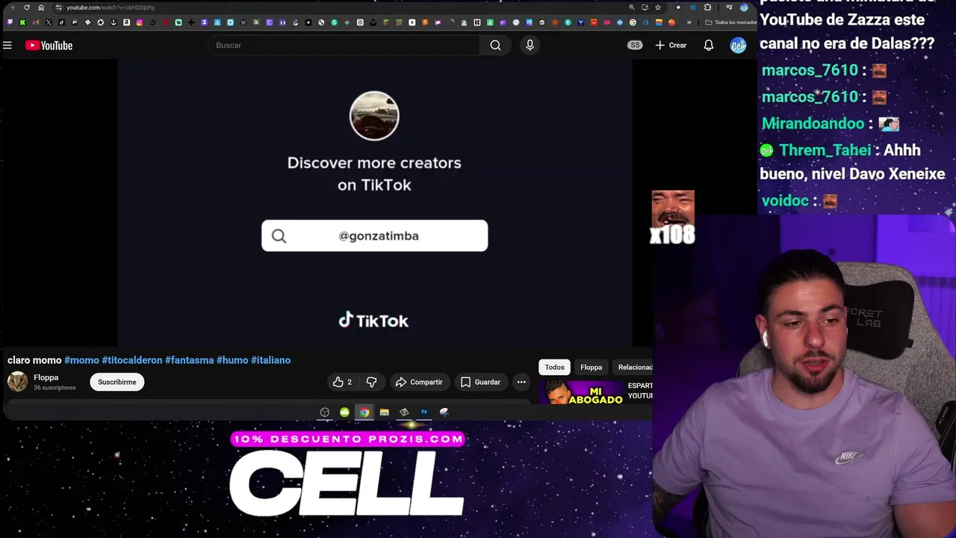Open the Cell account avatar menu
The image size is (956, 538).
click(x=738, y=46)
